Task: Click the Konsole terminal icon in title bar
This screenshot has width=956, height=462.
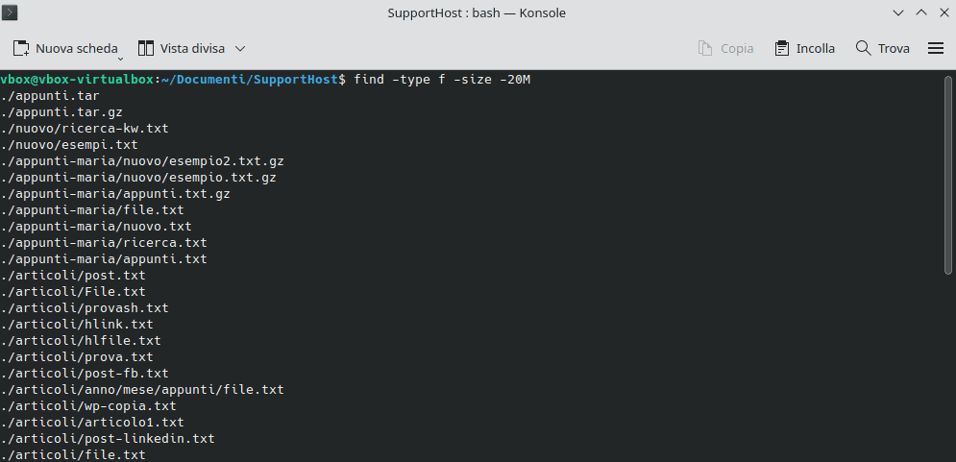Action: coord(12,12)
